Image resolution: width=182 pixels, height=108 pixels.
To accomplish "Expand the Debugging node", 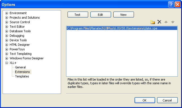I will tap(6, 36).
